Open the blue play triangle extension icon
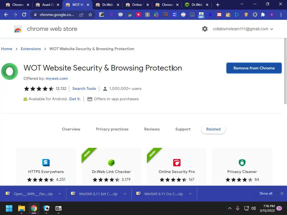 [x=237, y=15]
